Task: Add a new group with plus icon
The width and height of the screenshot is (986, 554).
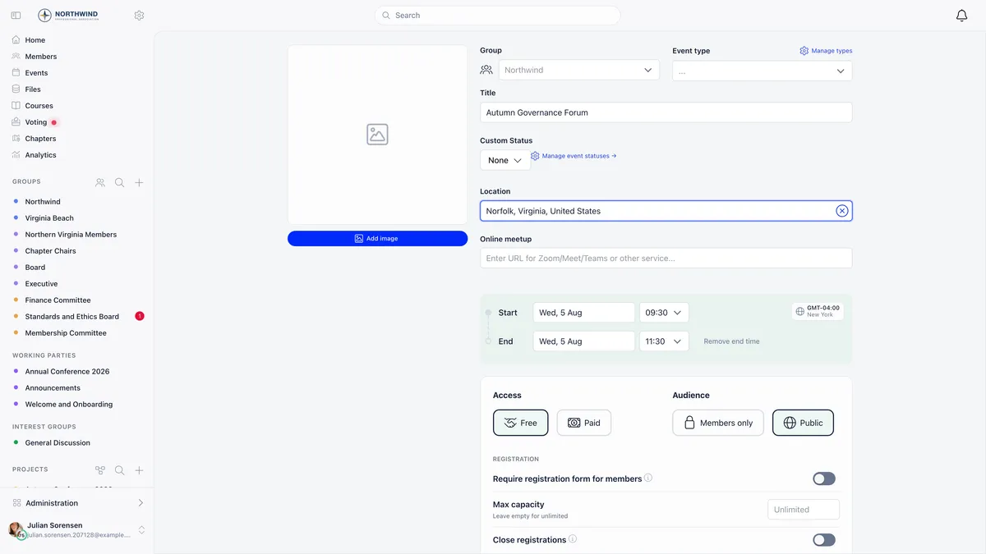Action: click(x=139, y=182)
